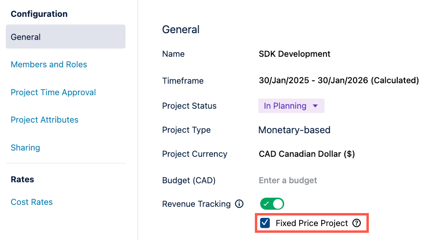Click the Project Status dropdown arrow
Screen dimensions: 440x240
pos(315,106)
